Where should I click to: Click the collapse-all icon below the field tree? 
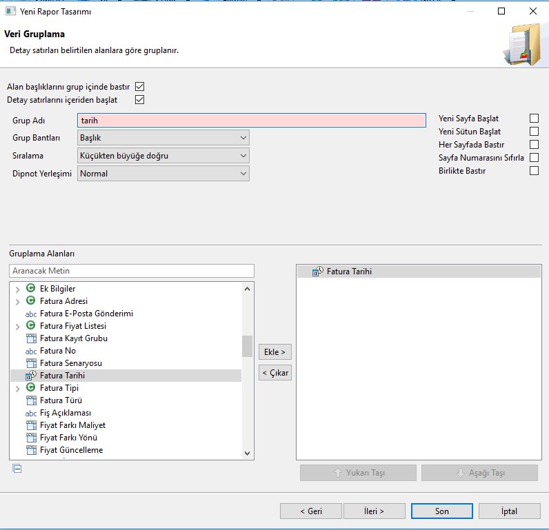point(17,469)
